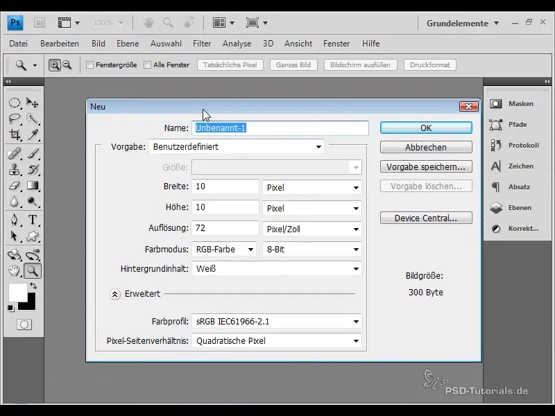Select the Blur droplet tool
Viewport: 555px width, 416px height.
click(15, 202)
